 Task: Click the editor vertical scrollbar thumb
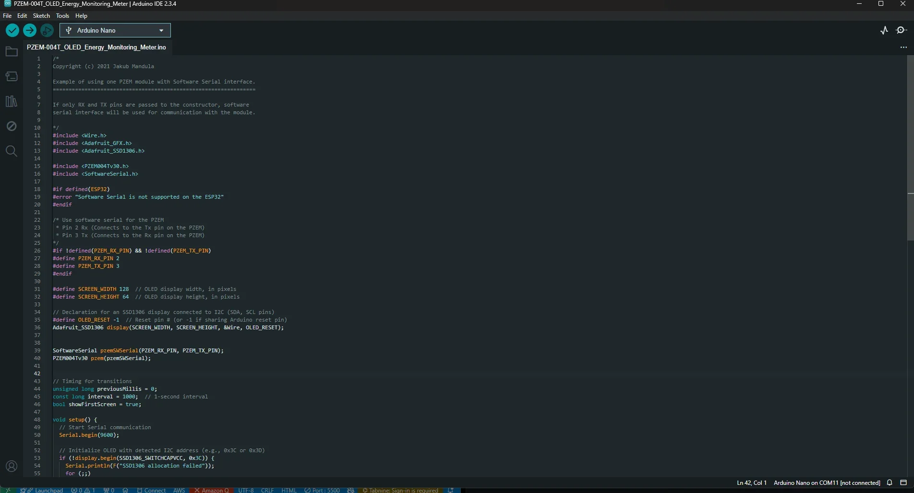point(910,148)
